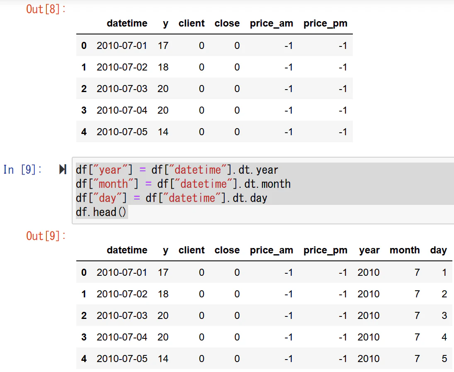Screen dimensions: 454x372
Task: Click close header in Out[8] table
Action: [227, 23]
